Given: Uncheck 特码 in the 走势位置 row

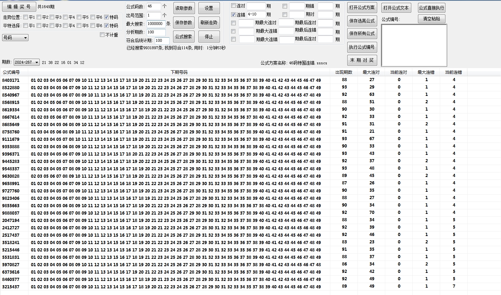Looking at the screenshot, I should click(107, 17).
